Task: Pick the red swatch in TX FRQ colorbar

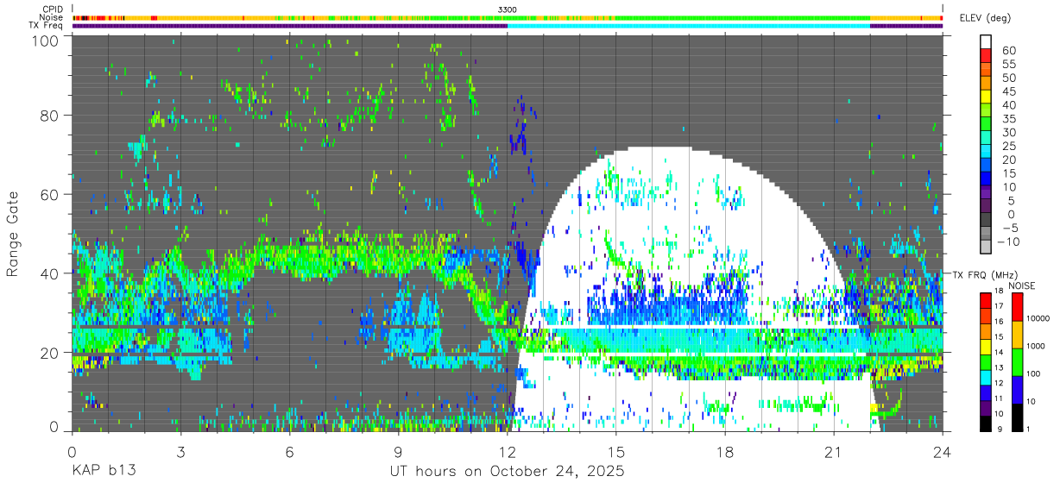Action: tap(986, 299)
